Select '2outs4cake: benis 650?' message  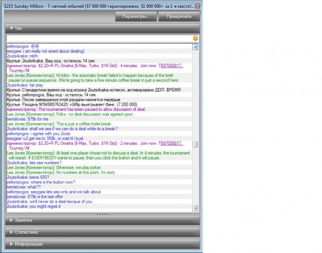[x=28, y=177]
